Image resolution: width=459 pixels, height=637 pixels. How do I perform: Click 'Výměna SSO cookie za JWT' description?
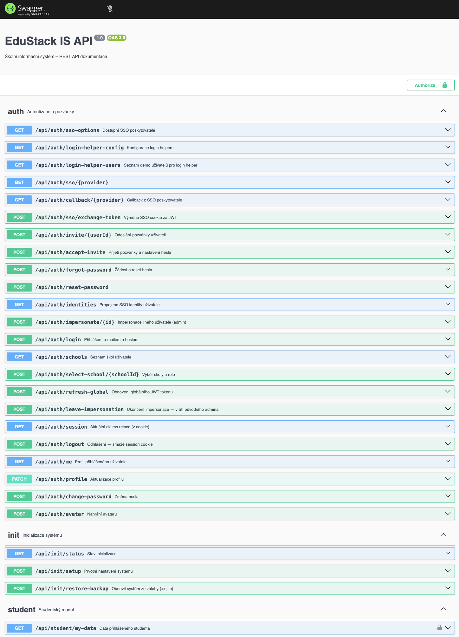point(150,218)
